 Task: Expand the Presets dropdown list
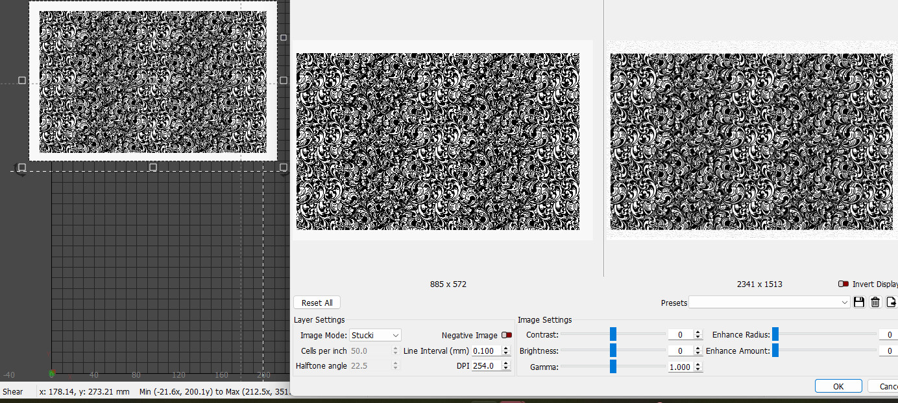point(769,303)
